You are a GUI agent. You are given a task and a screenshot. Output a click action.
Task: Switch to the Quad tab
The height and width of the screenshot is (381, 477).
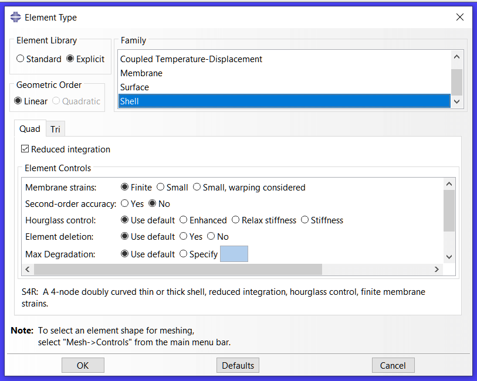click(x=30, y=128)
